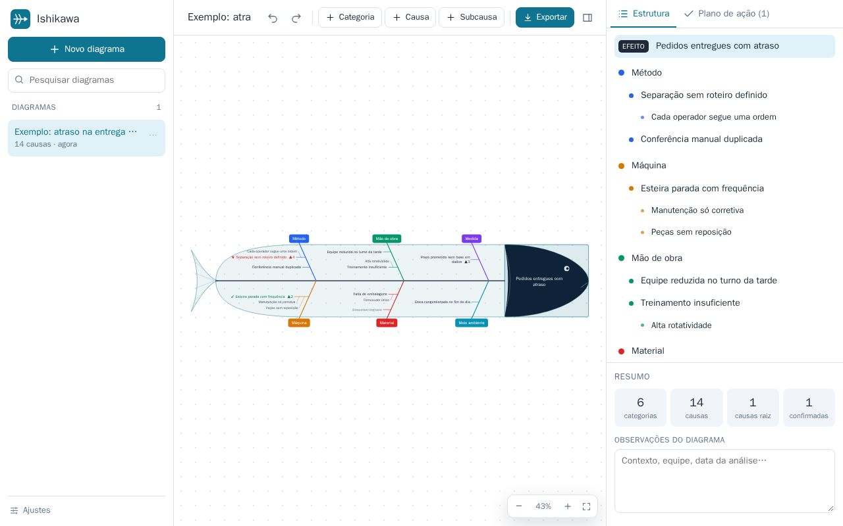Focus the Pesquisar diagramas search field
The image size is (843, 526).
[x=86, y=80]
